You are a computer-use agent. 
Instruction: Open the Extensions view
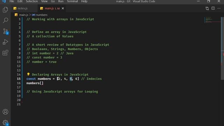tap(5, 53)
